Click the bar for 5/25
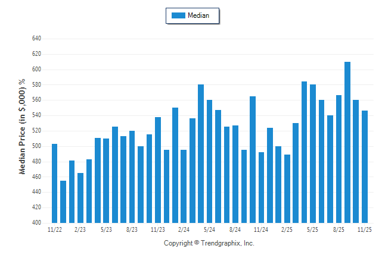 click(x=313, y=153)
